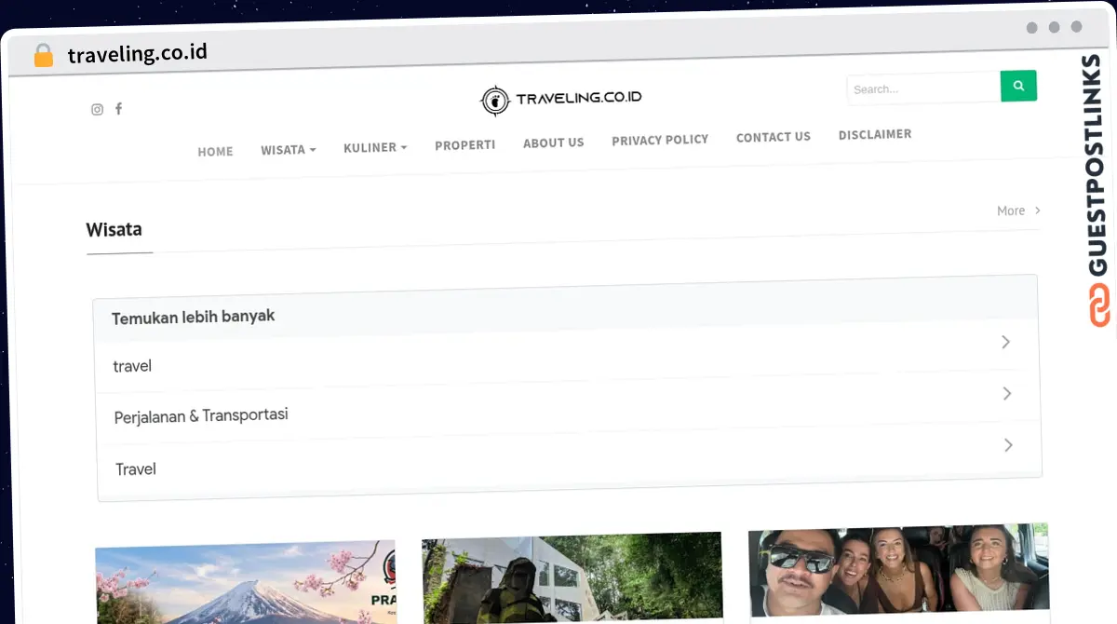This screenshot has width=1117, height=624.
Task: Click the green search magnifier button
Action: tap(1018, 86)
